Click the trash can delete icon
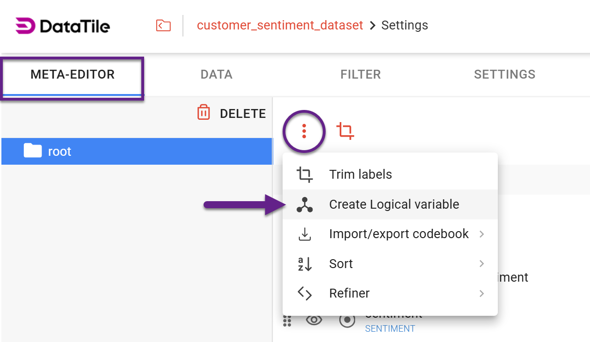 coord(204,113)
